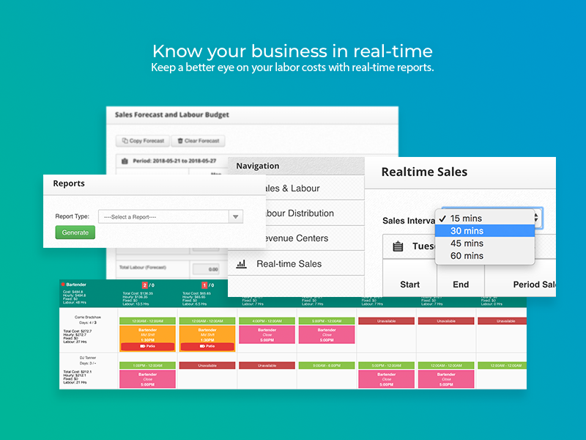Click the Reports panel heading

69,183
